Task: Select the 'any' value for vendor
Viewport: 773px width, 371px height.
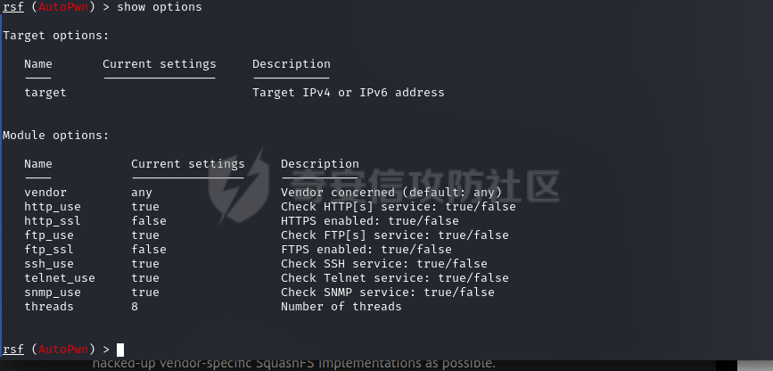Action: click(142, 193)
